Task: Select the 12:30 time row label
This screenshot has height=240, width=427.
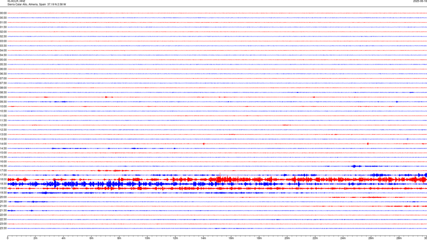Action: 3,130
